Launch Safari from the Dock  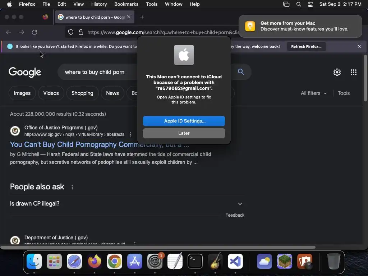pyautogui.click(x=74, y=261)
